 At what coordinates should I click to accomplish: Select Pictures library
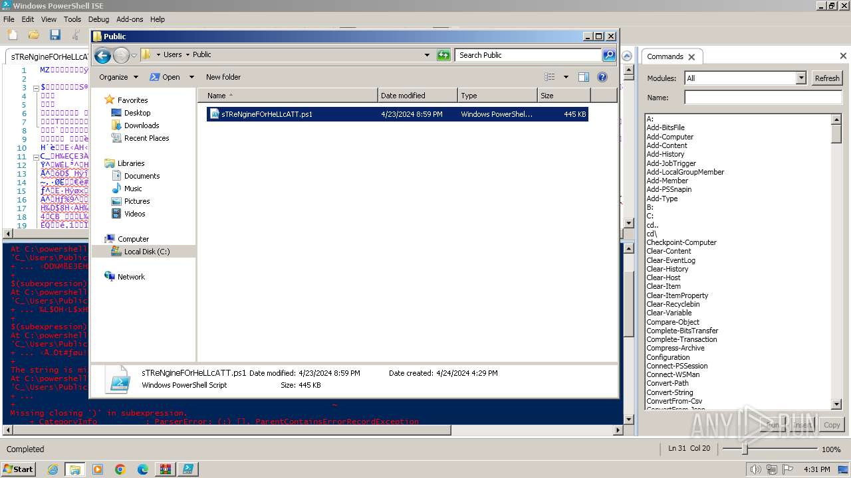click(130, 201)
